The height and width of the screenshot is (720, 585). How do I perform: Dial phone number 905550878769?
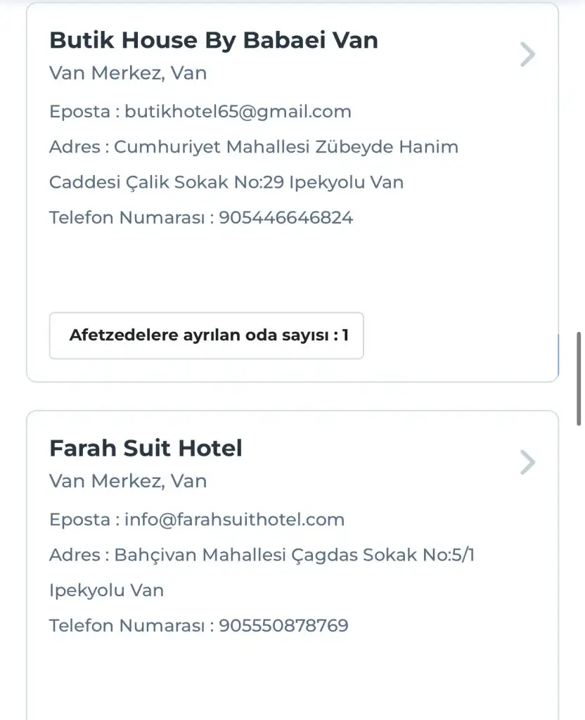click(x=283, y=625)
